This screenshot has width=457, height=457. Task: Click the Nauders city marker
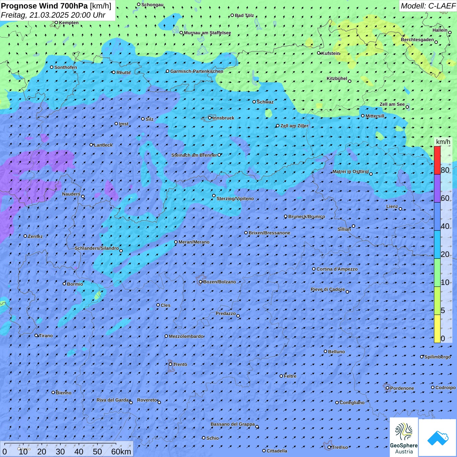83,197
